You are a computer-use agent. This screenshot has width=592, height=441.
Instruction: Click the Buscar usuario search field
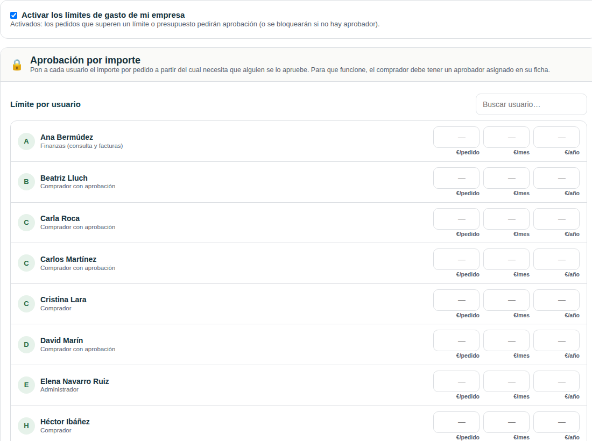pyautogui.click(x=531, y=104)
